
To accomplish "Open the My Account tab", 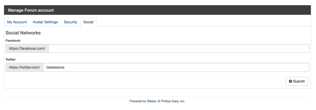I will coord(17,22).
